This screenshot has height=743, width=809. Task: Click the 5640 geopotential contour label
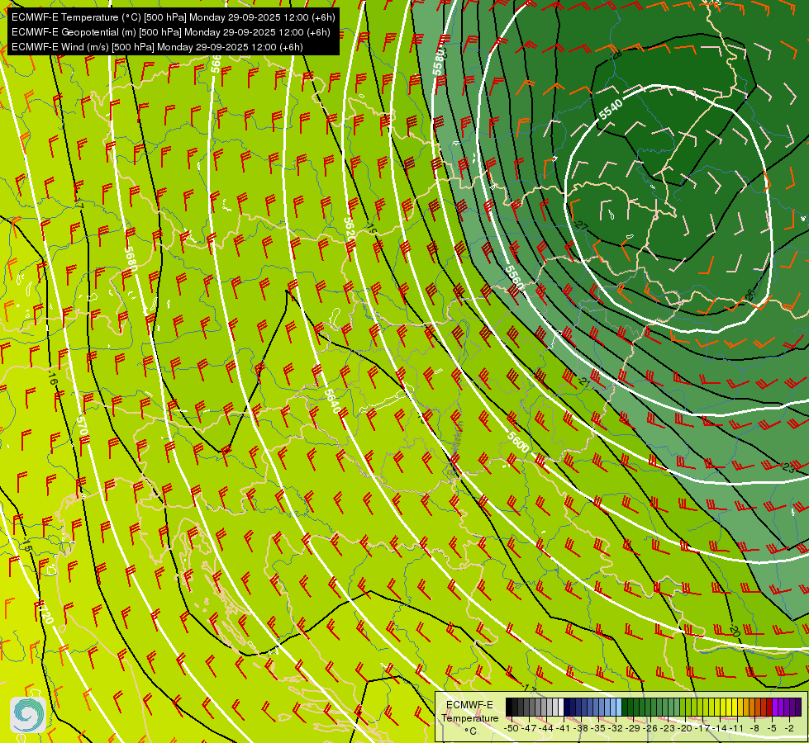point(332,400)
